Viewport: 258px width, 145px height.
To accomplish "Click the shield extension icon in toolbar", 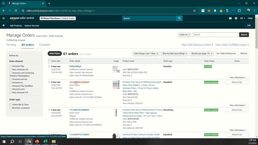I will (215, 11).
